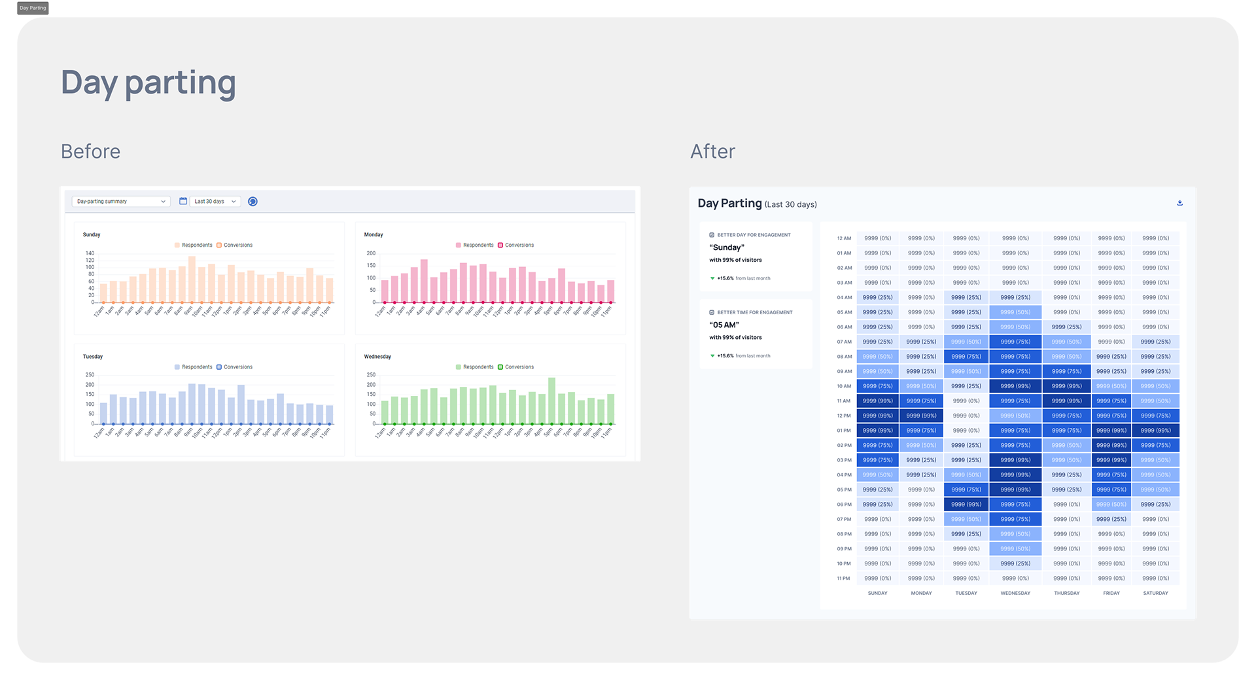Click the Wednesday chart title
The image size is (1256, 680).
(x=377, y=357)
